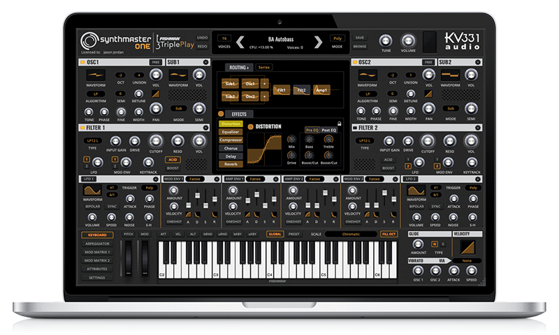Select the Arpeggiator tab
559x335 pixels.
(x=97, y=244)
